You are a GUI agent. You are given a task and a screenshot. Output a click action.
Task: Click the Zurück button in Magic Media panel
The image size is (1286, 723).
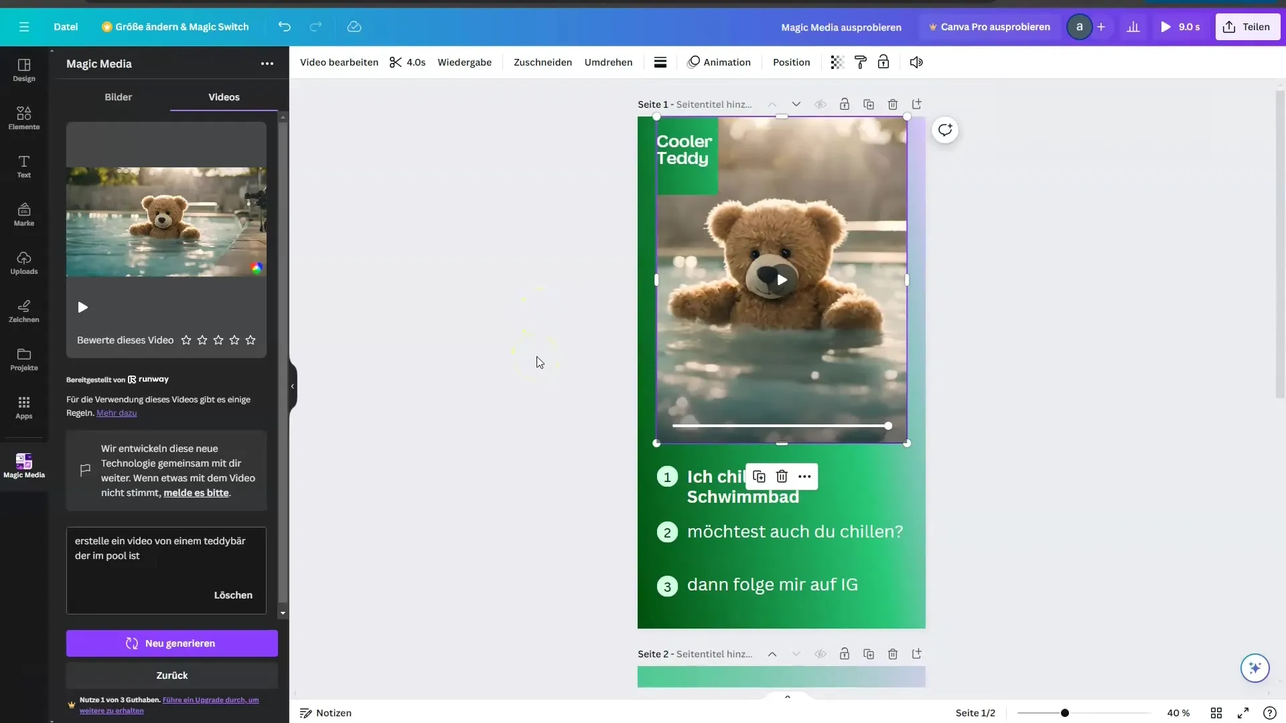click(171, 675)
